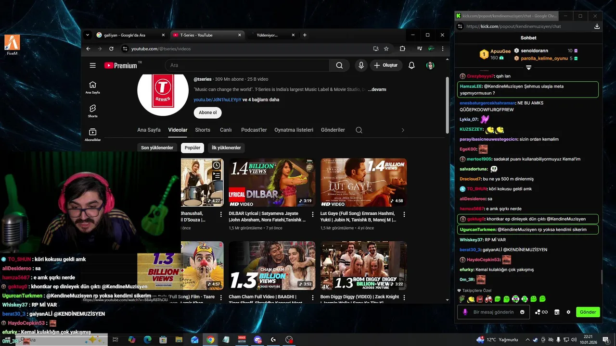Image resolution: width=616 pixels, height=346 pixels.
Task: Download icon in Kick popout address bar
Action: (597, 26)
